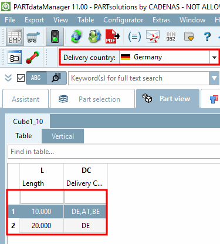Click the dimension view window icon
The width and height of the screenshot is (220, 244).
tap(15, 57)
